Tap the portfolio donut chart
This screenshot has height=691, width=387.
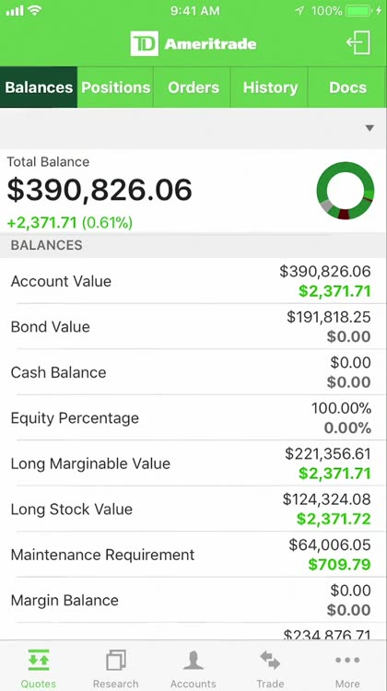(x=346, y=191)
